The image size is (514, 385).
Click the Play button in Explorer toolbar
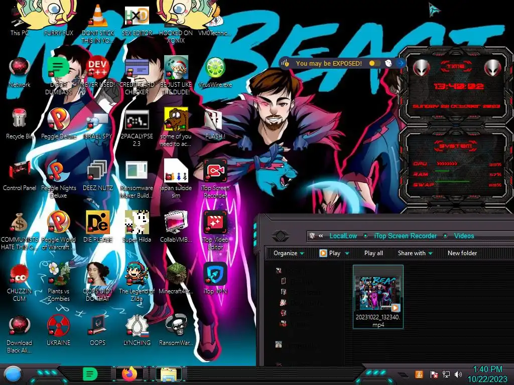[330, 253]
